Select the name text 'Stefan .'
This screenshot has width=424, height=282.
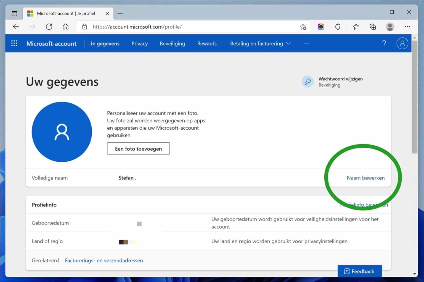(127, 178)
